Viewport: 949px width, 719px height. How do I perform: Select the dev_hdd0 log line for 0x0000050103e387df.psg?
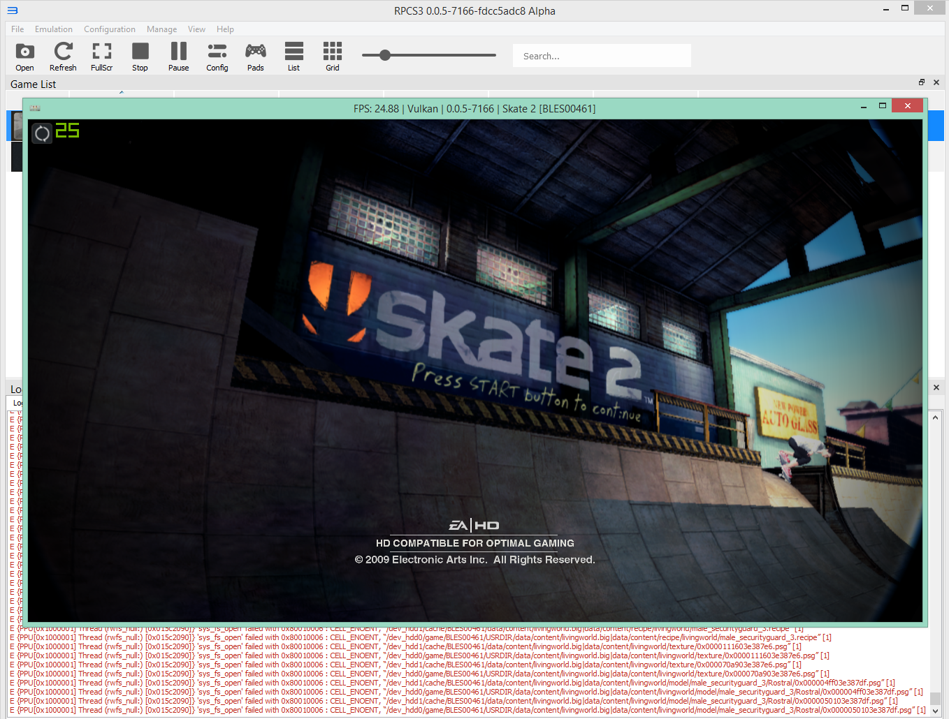click(467, 710)
